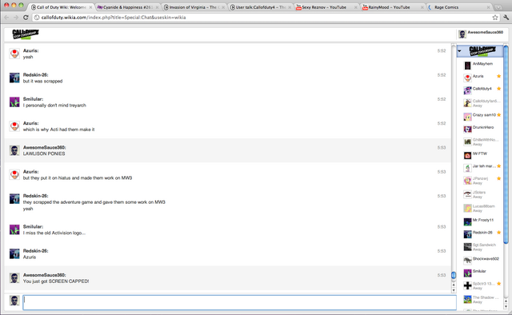Screen dimensions: 512x315
Task: Click Callofduty4 avatar in user list
Action: pyautogui.click(x=467, y=90)
